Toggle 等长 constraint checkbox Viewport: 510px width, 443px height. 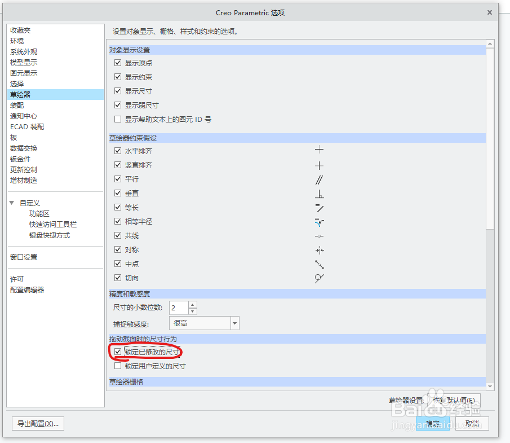[x=118, y=207]
